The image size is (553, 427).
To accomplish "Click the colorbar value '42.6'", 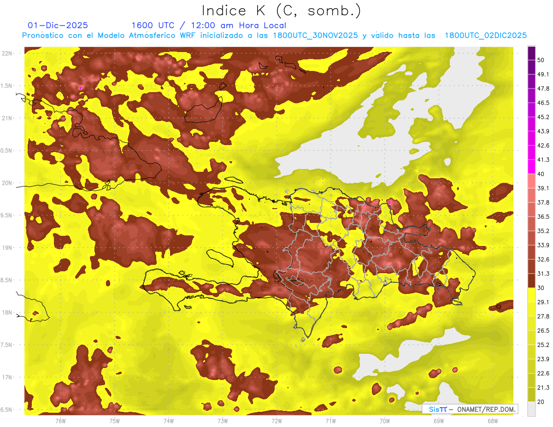I will tap(543, 146).
